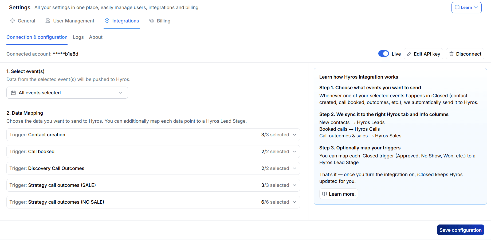
Task: Expand Strategy call outcomes (NO SALE) row
Action: 153,202
